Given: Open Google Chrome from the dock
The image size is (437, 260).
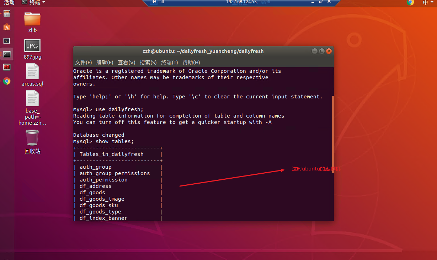Looking at the screenshot, I should pos(7,81).
